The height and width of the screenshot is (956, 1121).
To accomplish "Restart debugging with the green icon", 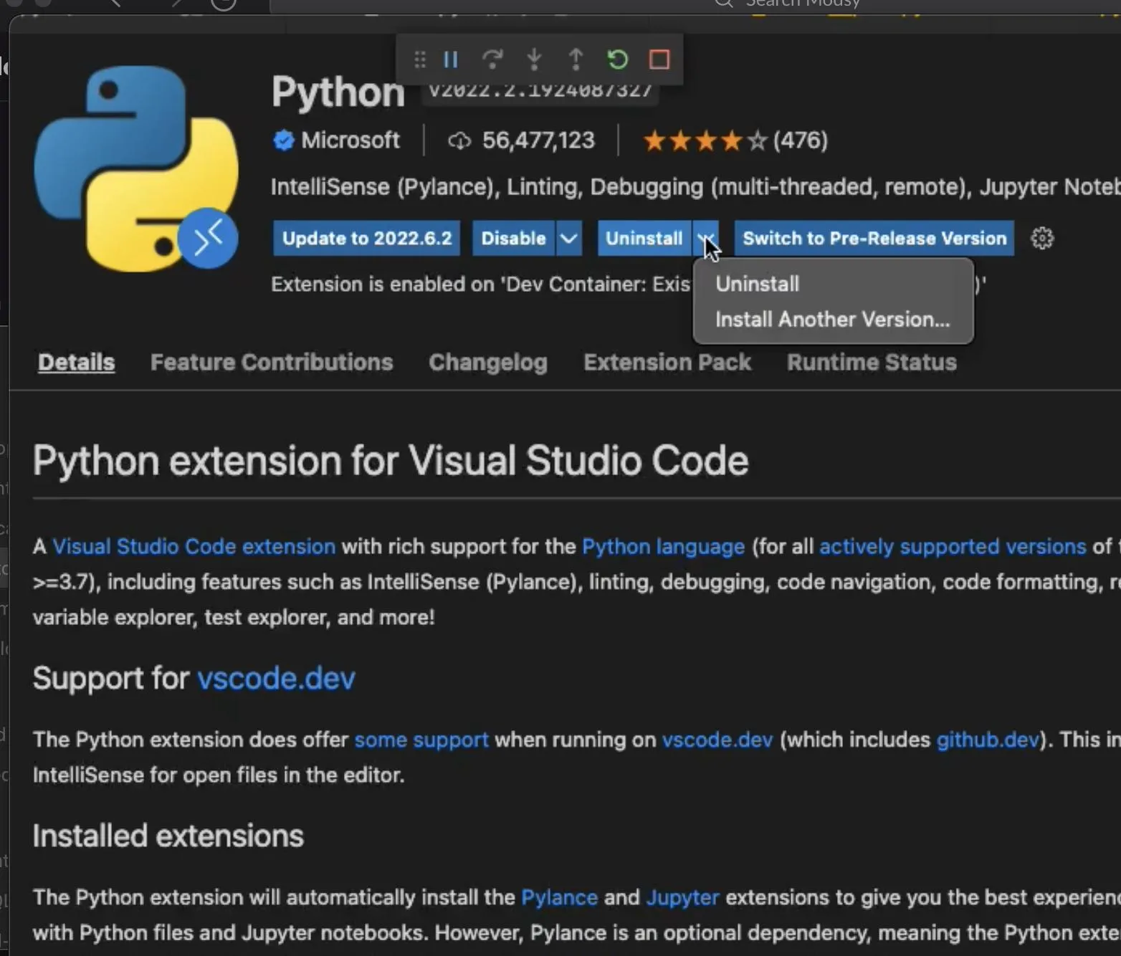I will click(617, 59).
